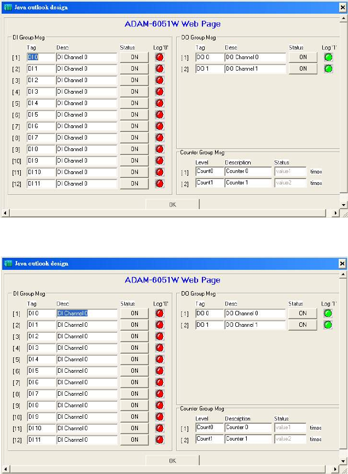Close the upper Java outlook design window
Image resolution: width=348 pixels, height=474 pixels.
pos(343,7)
